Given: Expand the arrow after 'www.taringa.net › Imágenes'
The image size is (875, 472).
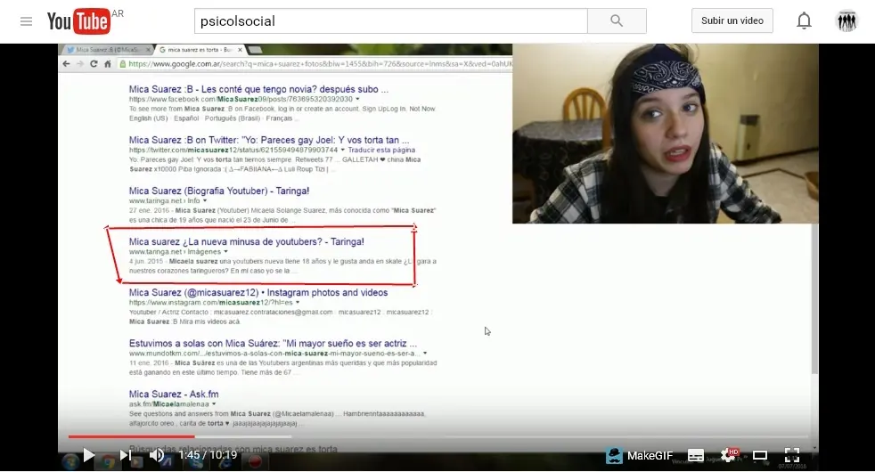Looking at the screenshot, I should click(225, 252).
